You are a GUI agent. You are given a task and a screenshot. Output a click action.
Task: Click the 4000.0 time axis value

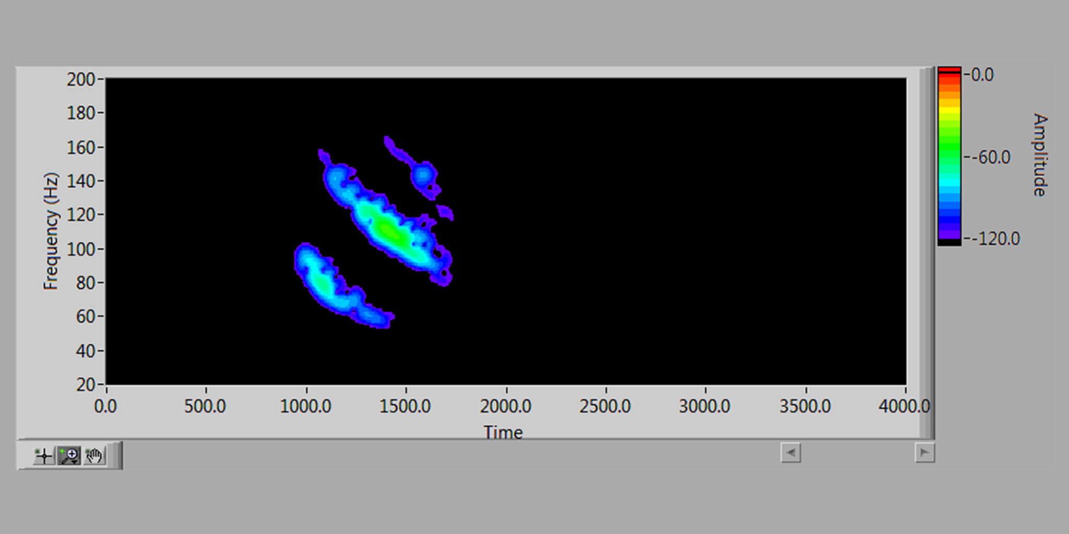point(904,406)
